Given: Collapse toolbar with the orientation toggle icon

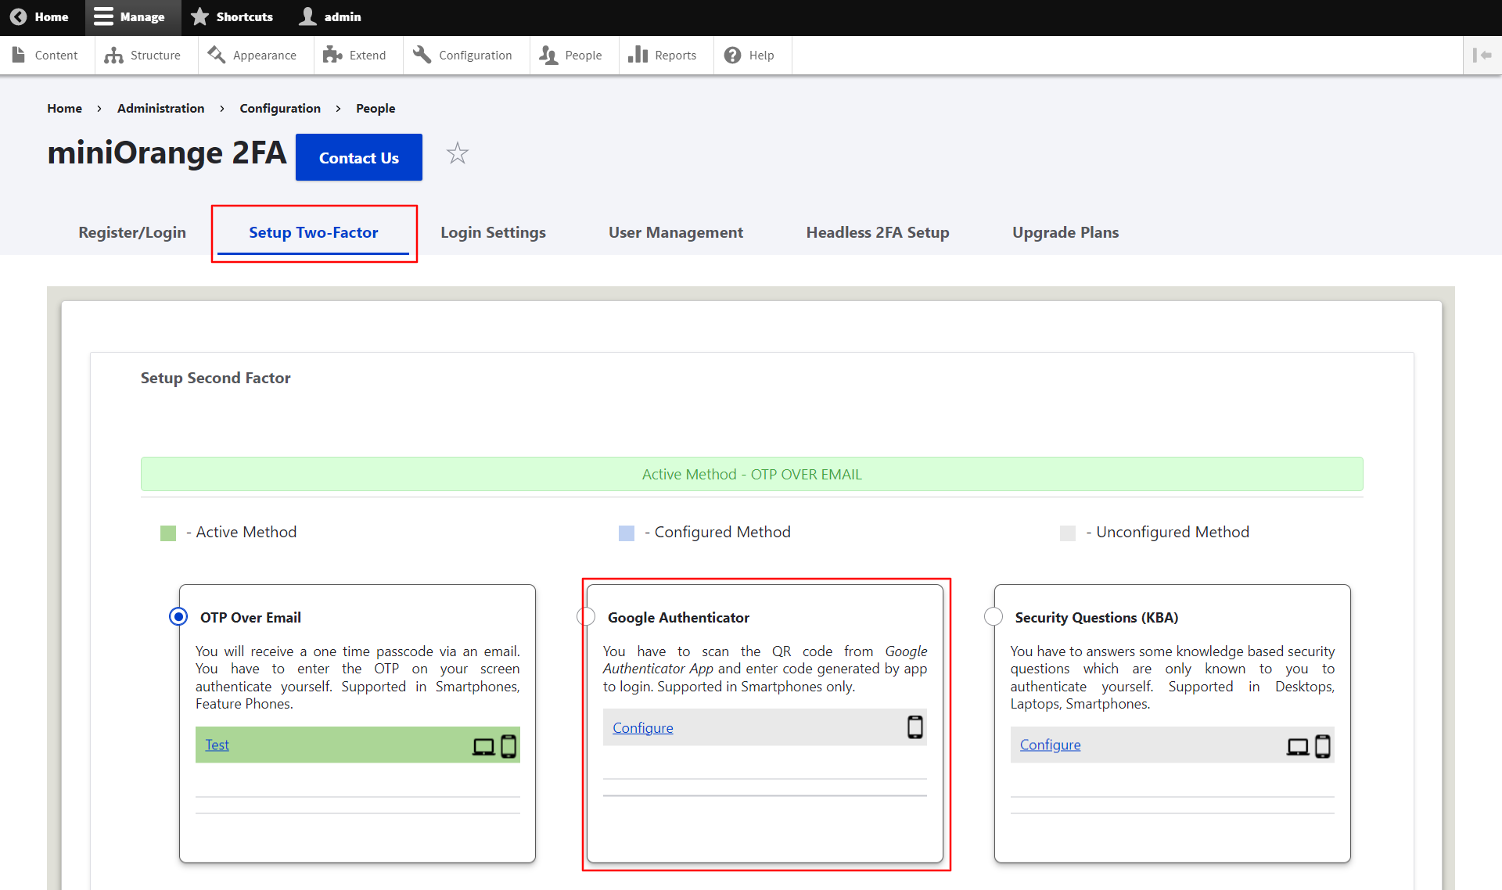Looking at the screenshot, I should point(1482,56).
